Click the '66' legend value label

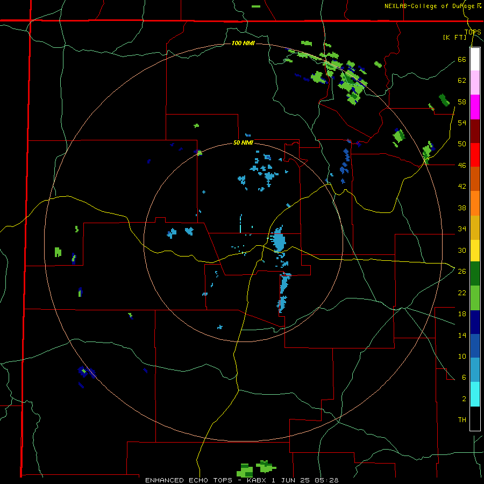462,59
